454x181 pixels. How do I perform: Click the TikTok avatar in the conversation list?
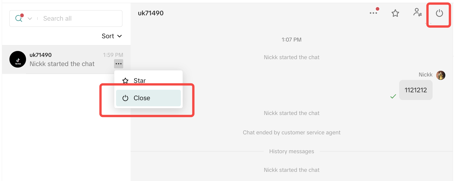pos(18,59)
